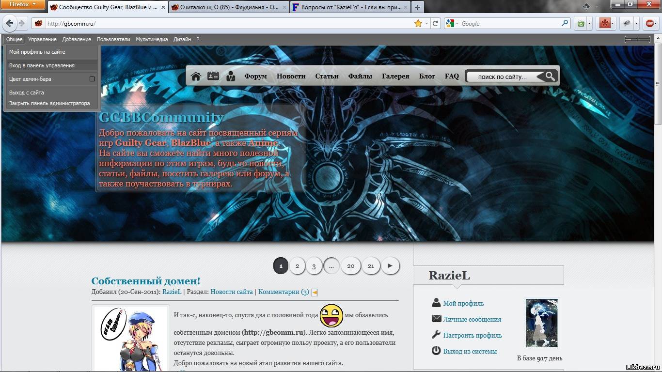This screenshot has width=662, height=372.
Task: Open the Собственный домен! news title
Action: [146, 281]
